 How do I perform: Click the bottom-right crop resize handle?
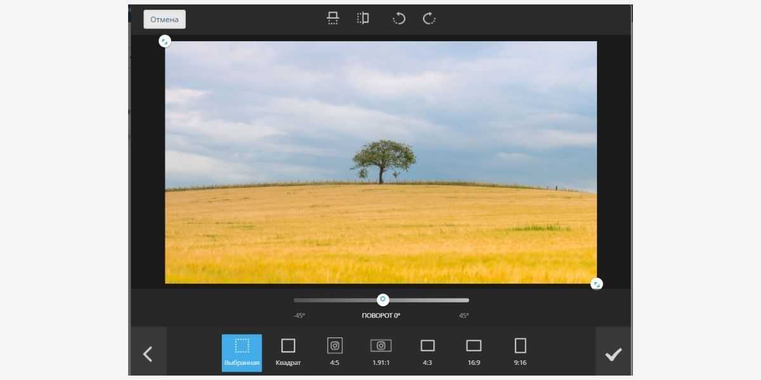pos(596,284)
